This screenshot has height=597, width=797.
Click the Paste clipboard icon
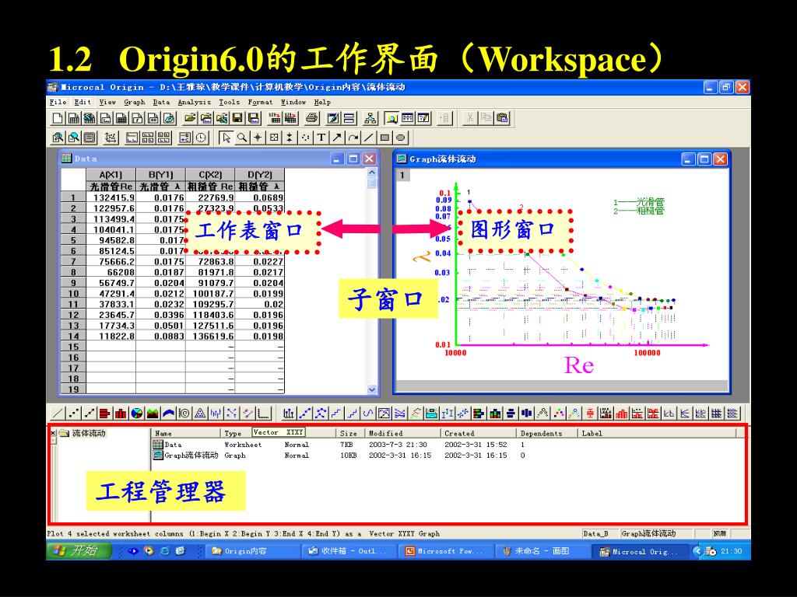tap(502, 118)
